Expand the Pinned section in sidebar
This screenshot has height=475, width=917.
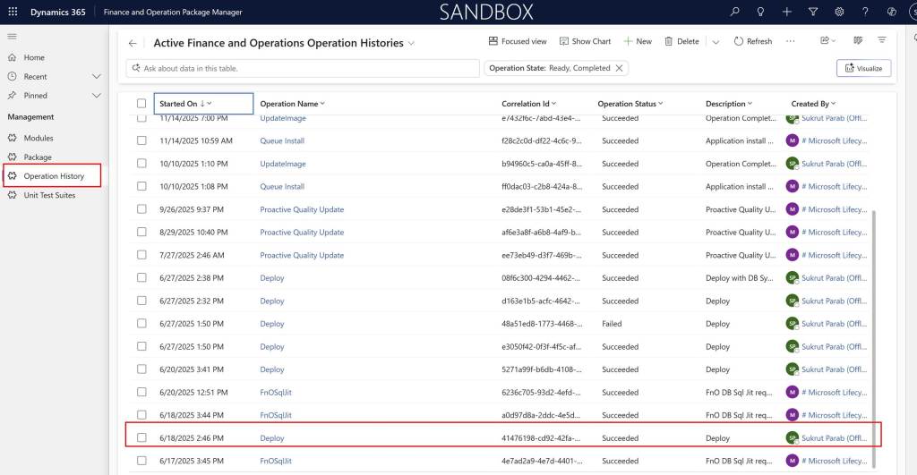(97, 96)
